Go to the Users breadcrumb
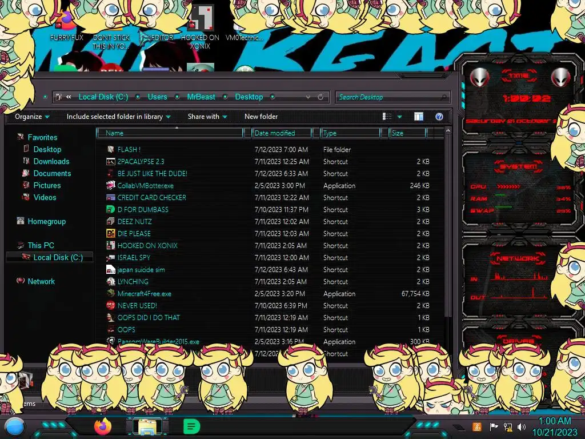The image size is (585, 439). point(157,97)
